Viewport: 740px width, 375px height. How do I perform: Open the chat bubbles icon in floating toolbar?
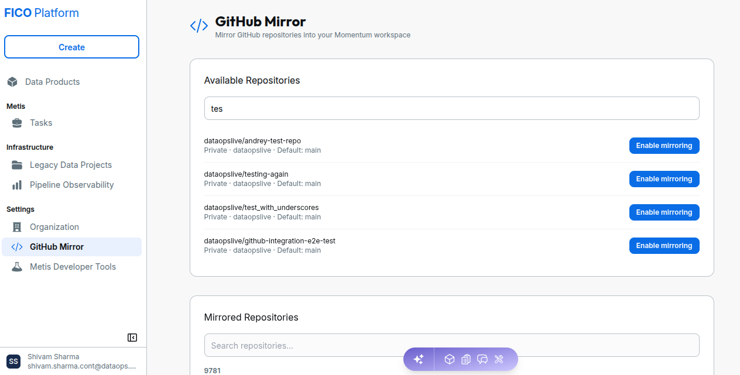tap(482, 359)
